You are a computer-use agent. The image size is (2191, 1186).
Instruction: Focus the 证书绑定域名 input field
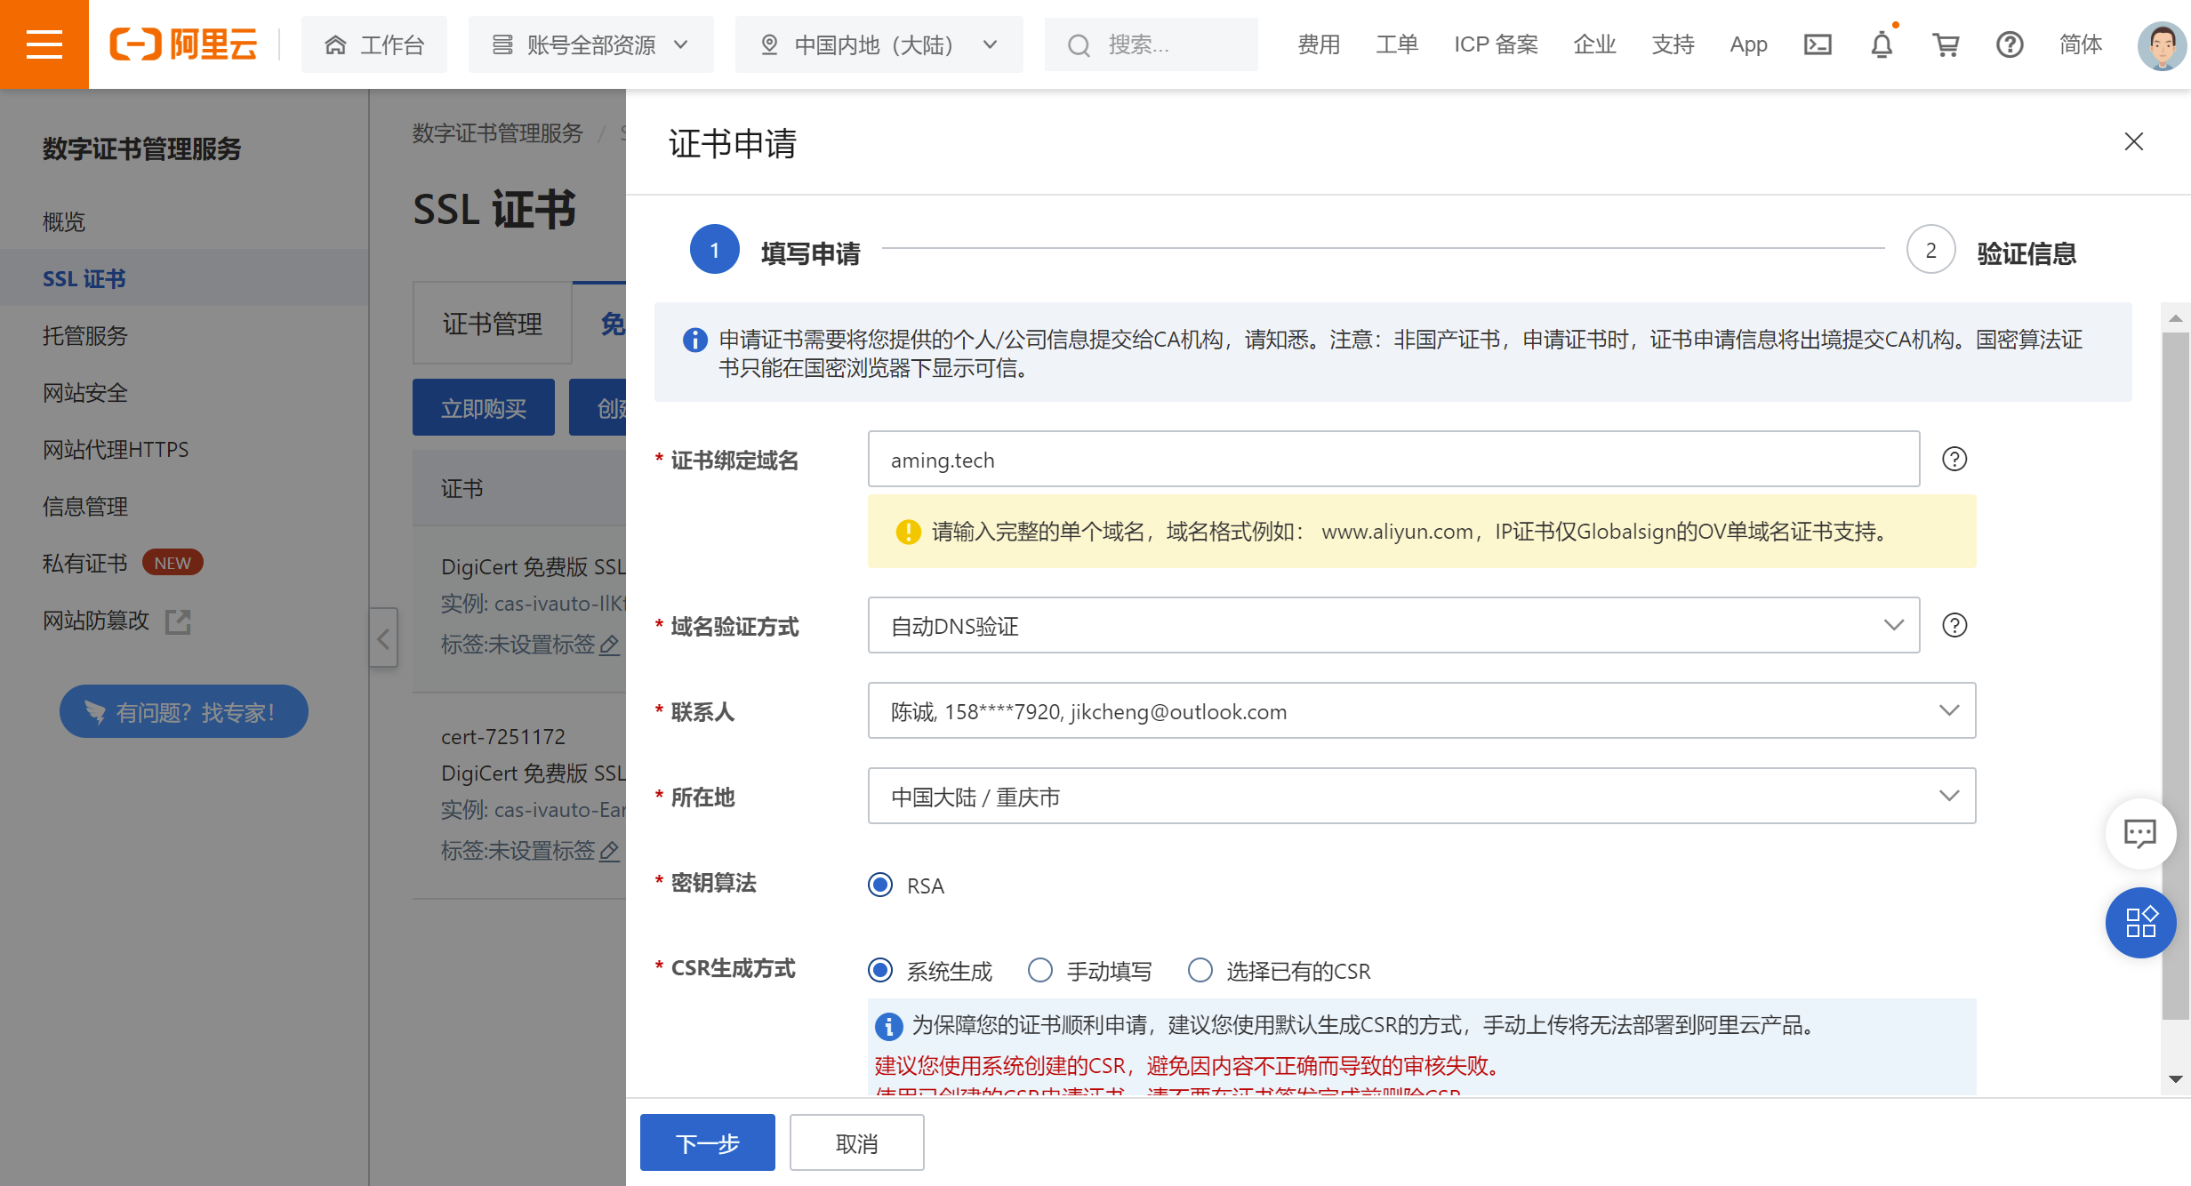[1393, 459]
